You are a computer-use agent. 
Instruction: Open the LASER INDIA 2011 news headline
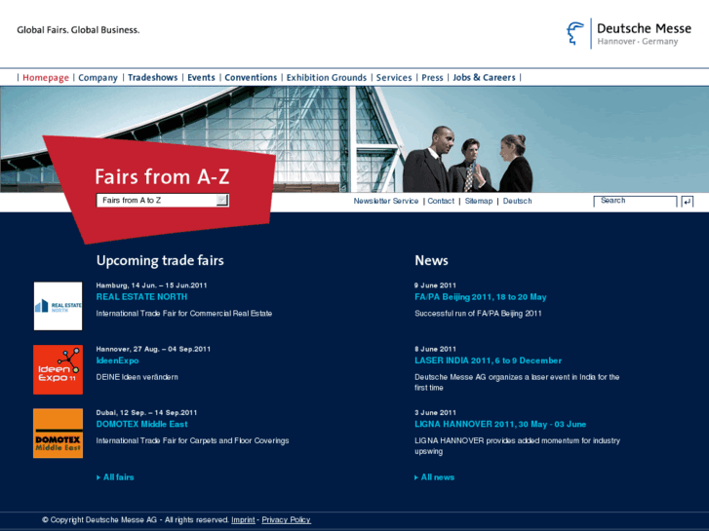click(x=488, y=360)
